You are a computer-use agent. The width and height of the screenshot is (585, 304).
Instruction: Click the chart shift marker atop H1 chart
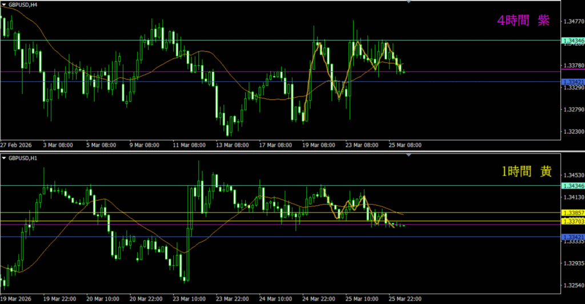(408, 154)
